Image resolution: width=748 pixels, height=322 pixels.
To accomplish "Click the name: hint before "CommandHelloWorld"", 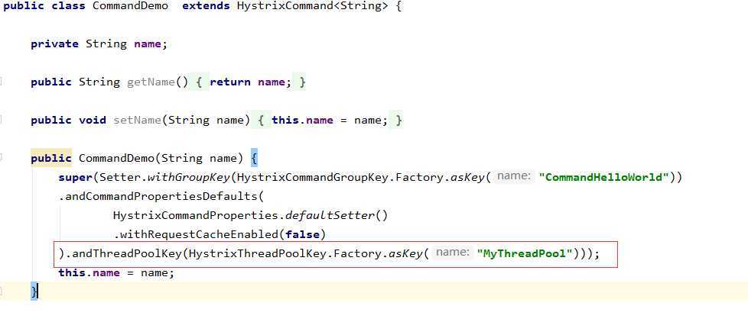I will point(514,176).
